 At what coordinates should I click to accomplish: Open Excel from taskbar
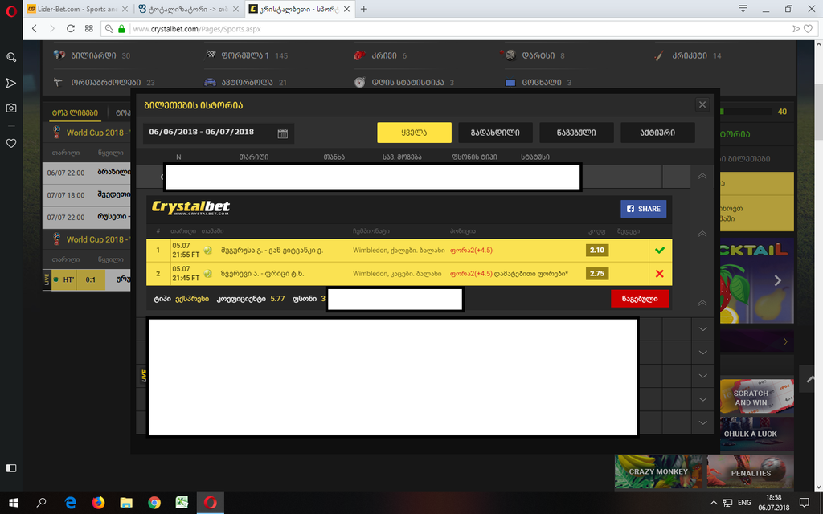(x=182, y=503)
